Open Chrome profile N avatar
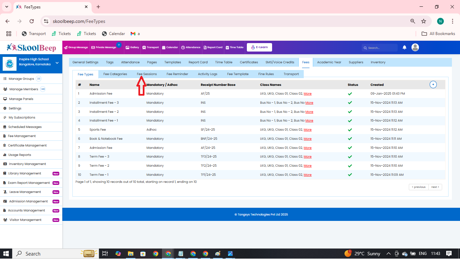 [x=440, y=21]
